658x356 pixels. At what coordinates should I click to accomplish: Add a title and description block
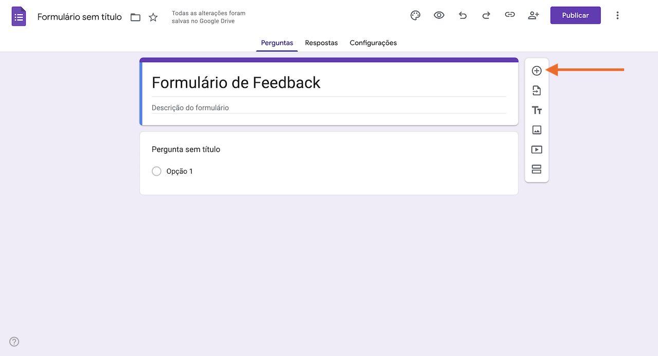coord(537,110)
